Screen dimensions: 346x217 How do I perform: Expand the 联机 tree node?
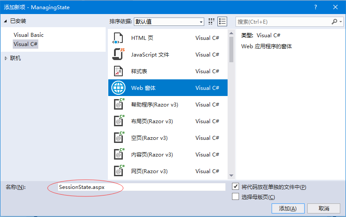pos(6,58)
